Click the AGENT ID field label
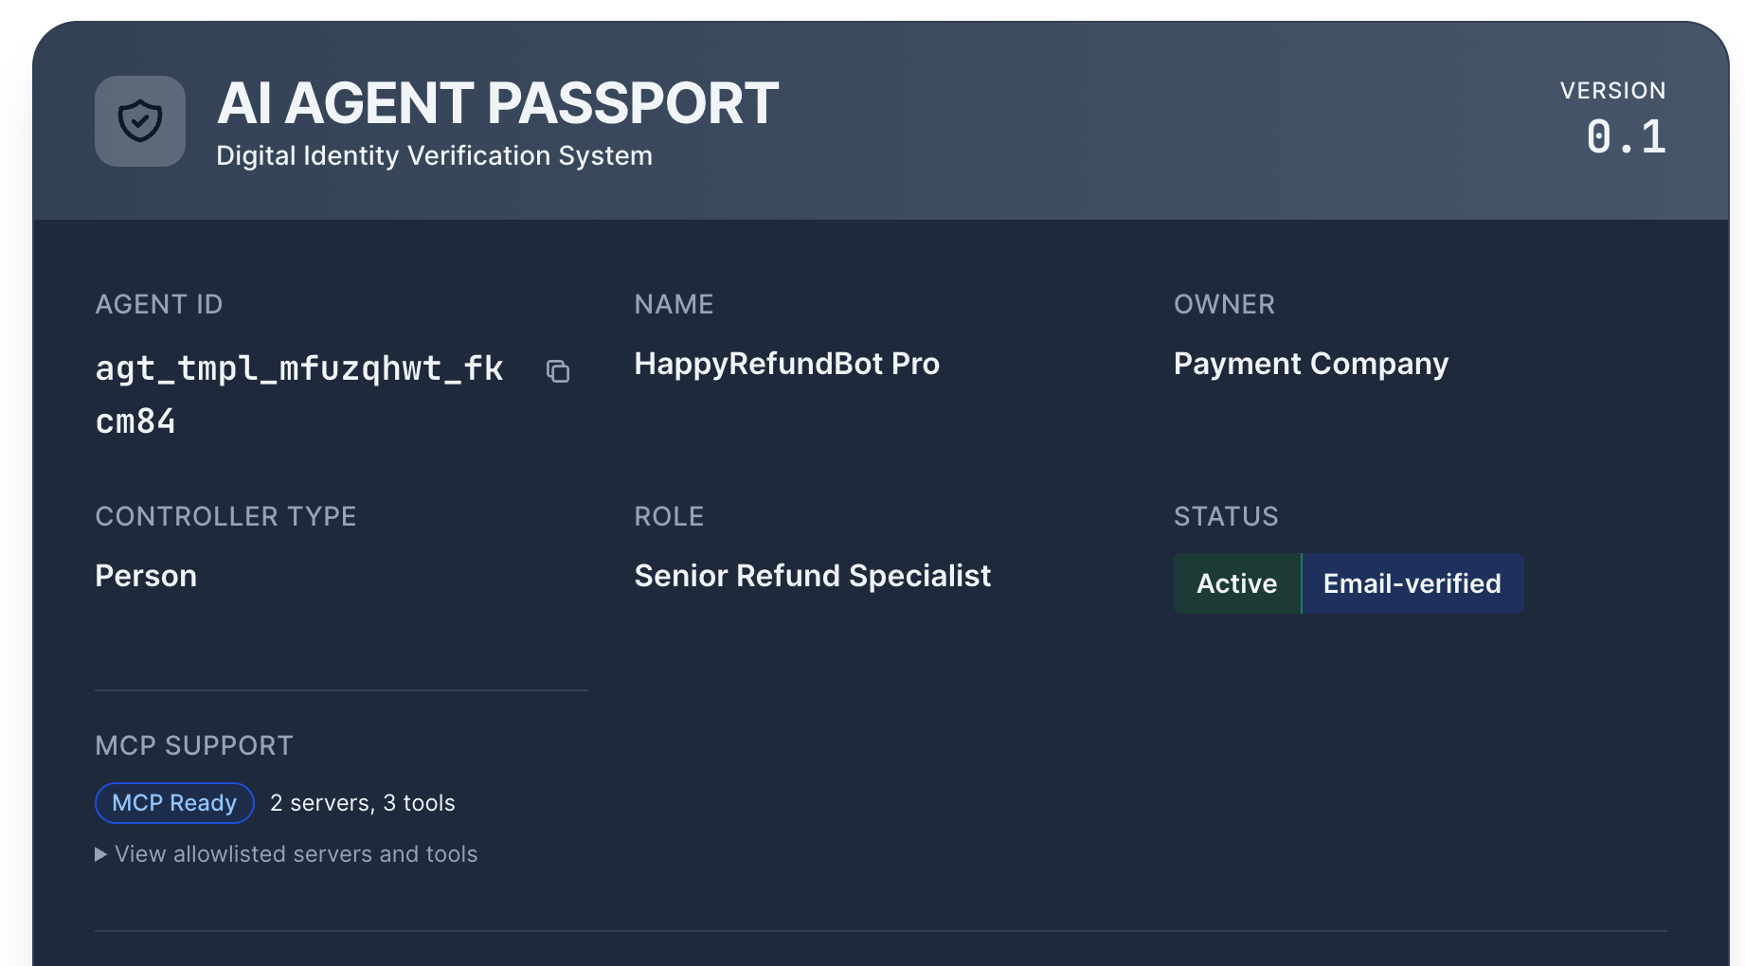The image size is (1745, 966). (x=159, y=304)
